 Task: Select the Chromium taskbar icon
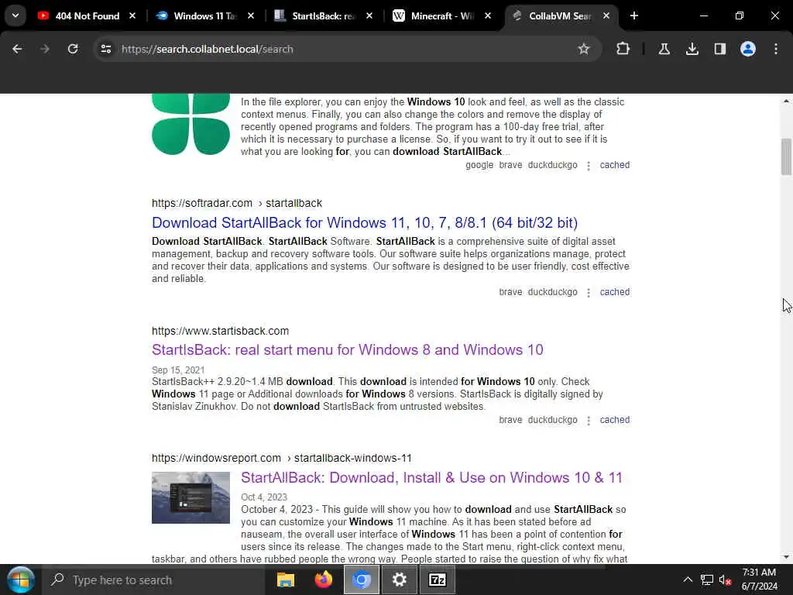click(x=362, y=580)
